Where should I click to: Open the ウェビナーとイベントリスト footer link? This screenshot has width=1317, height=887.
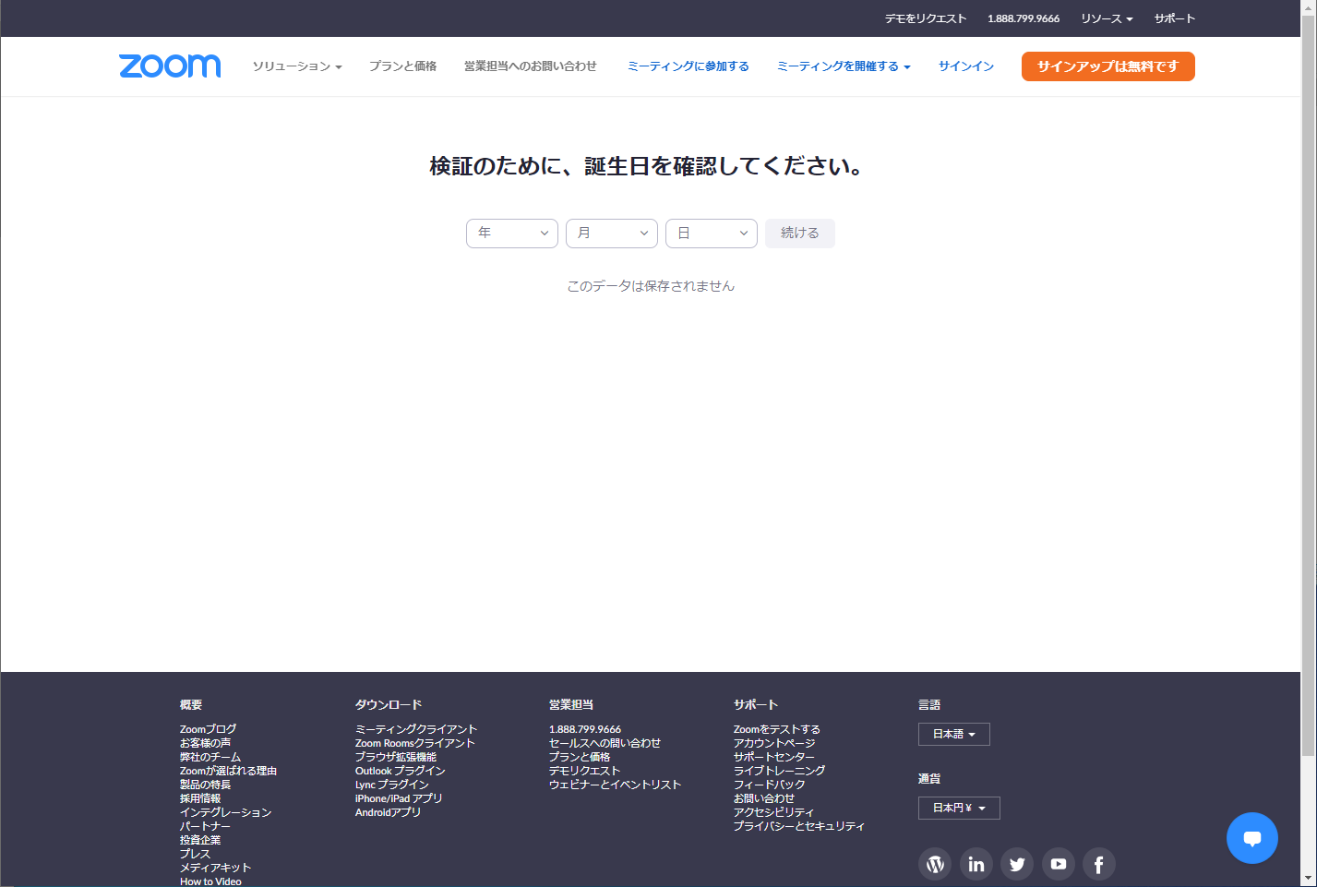tap(615, 785)
